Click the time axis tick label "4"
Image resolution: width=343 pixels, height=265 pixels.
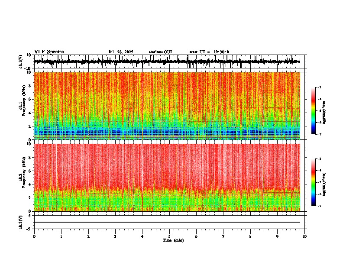point(142,236)
